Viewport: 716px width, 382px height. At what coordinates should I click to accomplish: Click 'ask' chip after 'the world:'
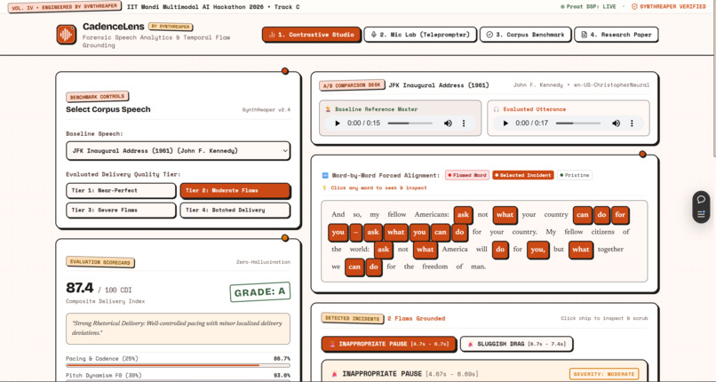click(384, 250)
